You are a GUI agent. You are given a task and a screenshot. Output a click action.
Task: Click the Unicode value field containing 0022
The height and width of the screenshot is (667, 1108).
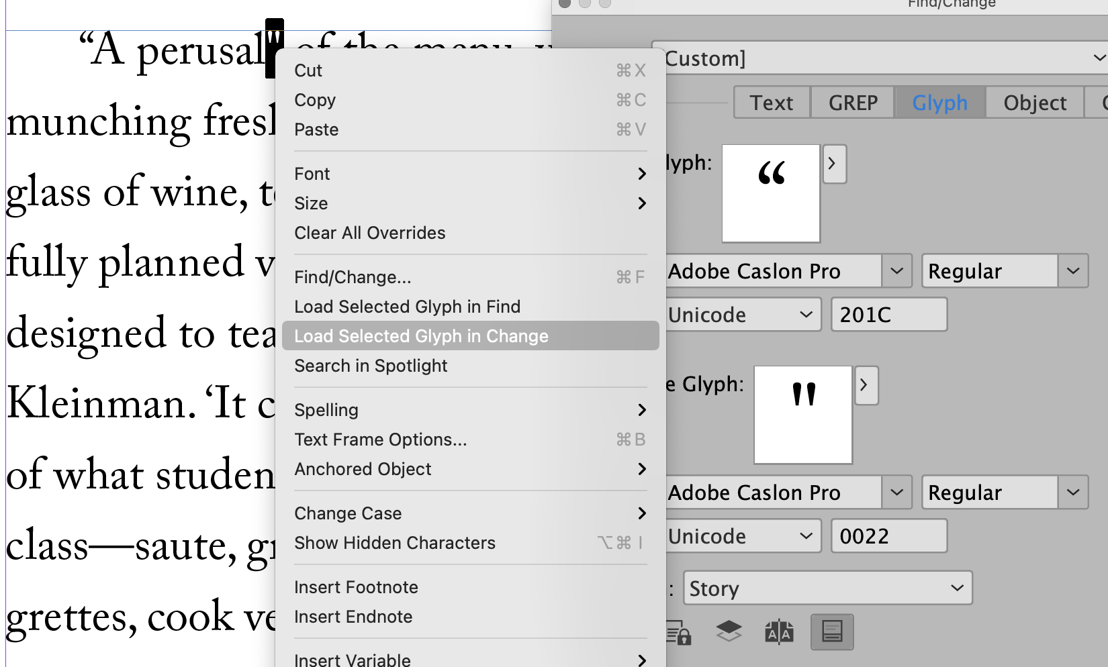point(888,535)
